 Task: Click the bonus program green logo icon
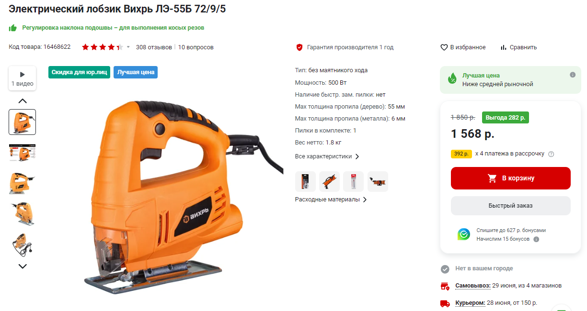pos(464,234)
